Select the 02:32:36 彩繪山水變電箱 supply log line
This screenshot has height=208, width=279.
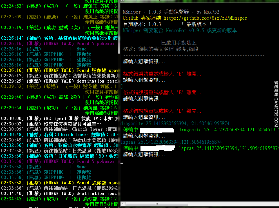pyautogui.click(x=59, y=145)
